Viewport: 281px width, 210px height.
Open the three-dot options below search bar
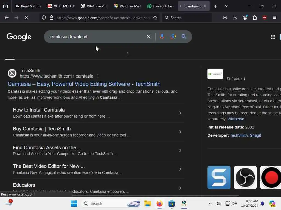[x=128, y=54]
